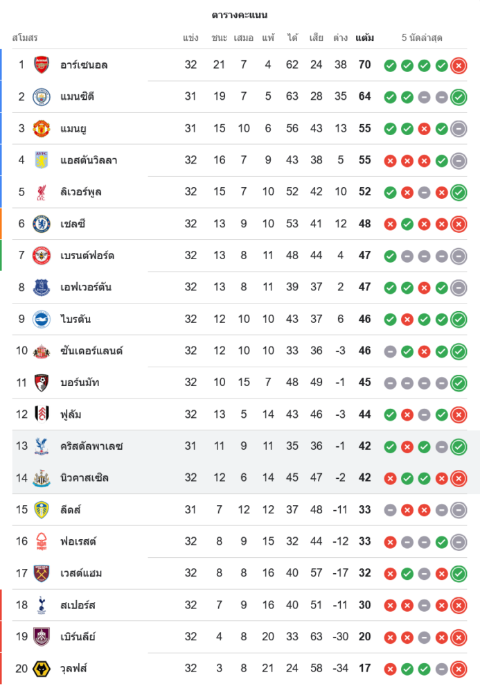Viewport: 480px width, 693px height.
Task: Click the Wolves club crest icon
Action: point(42,669)
